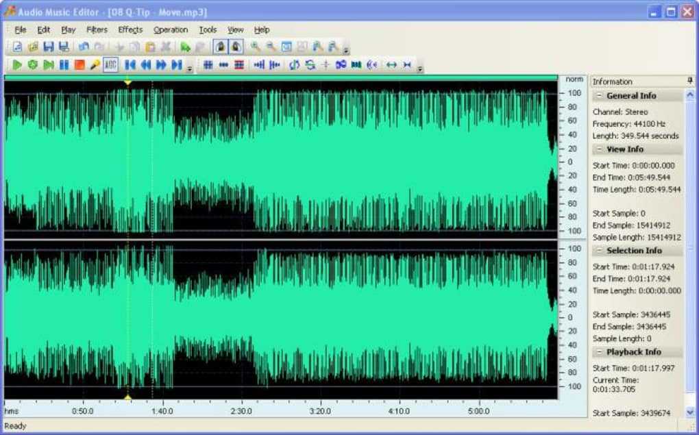The width and height of the screenshot is (699, 435).
Task: Click the Zoom Out magnifier icon
Action: (271, 47)
